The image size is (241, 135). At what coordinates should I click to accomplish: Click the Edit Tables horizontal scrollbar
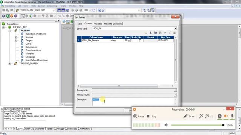(x=119, y=86)
